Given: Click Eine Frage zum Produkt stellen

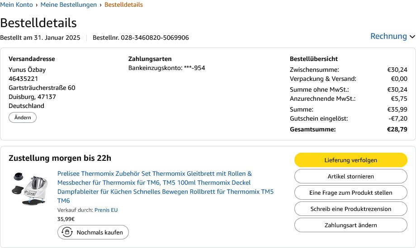Looking at the screenshot, I should pyautogui.click(x=350, y=192).
